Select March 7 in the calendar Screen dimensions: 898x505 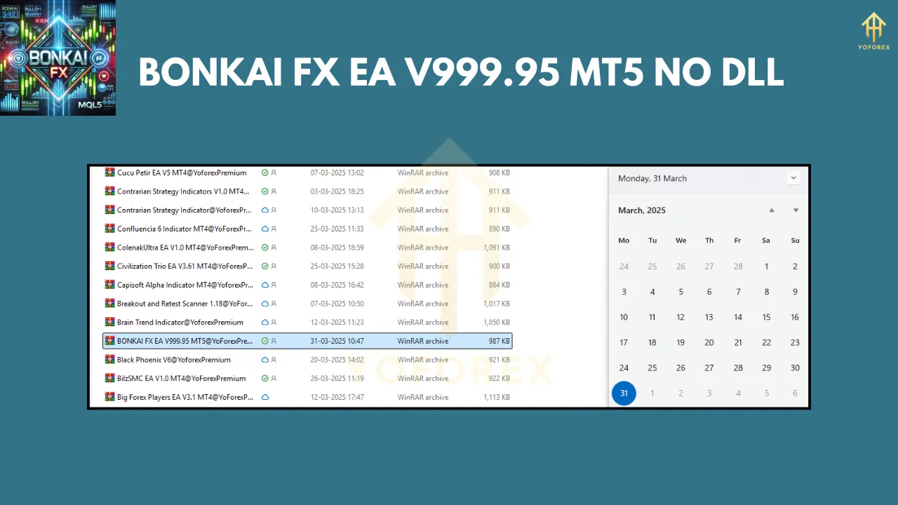(x=738, y=292)
